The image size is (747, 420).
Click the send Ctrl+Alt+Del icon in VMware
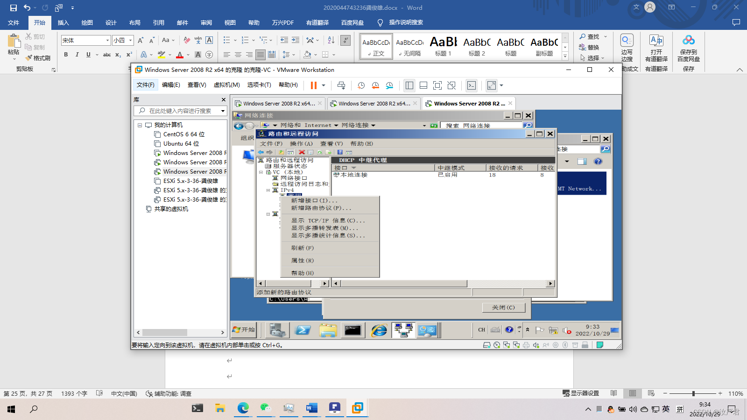pyautogui.click(x=341, y=85)
